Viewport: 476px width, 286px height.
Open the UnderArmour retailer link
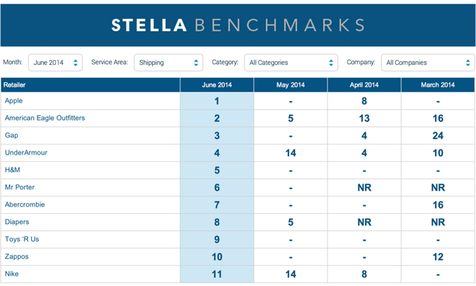point(26,152)
